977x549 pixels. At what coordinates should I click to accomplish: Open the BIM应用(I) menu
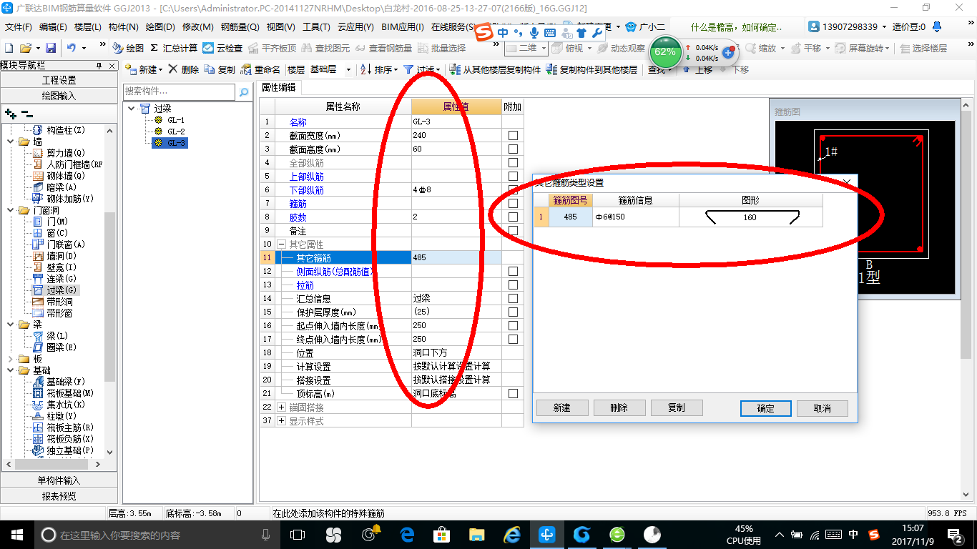coord(403,27)
